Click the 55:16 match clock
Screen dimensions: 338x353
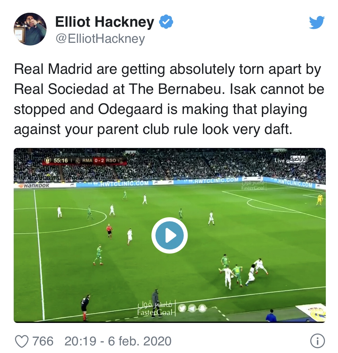tap(61, 160)
